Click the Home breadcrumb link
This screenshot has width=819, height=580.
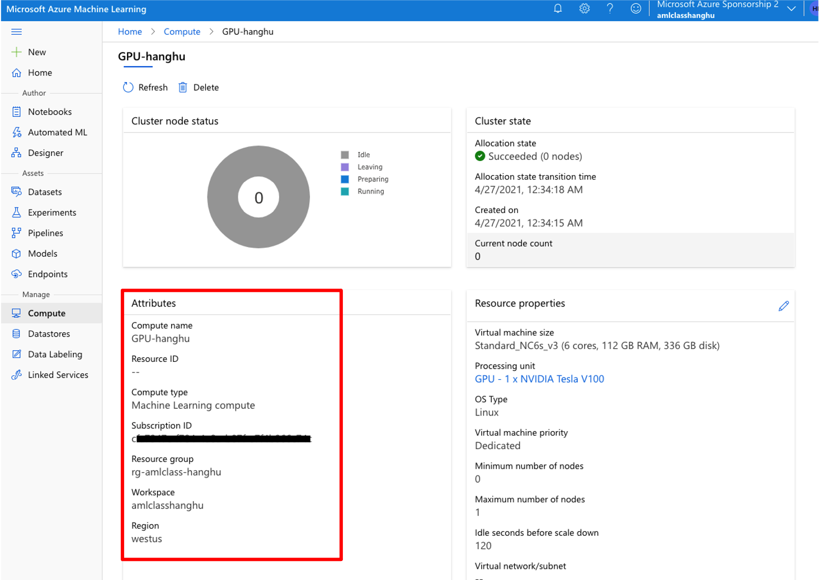(130, 32)
